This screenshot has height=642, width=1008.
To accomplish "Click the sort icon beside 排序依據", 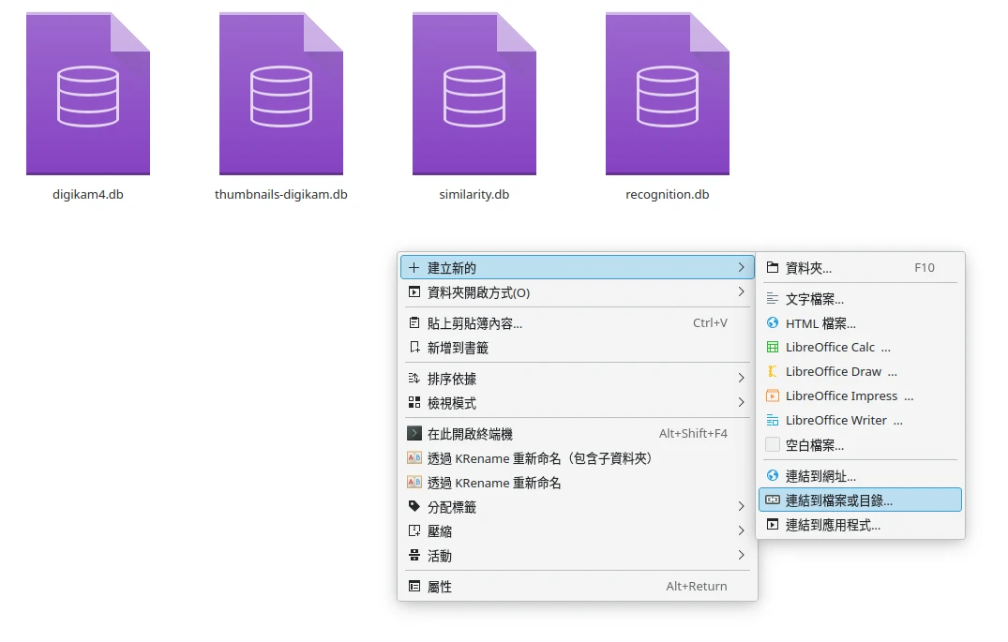I will pos(414,378).
